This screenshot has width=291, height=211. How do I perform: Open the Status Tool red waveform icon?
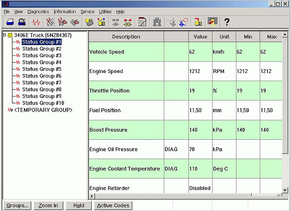click(x=36, y=22)
